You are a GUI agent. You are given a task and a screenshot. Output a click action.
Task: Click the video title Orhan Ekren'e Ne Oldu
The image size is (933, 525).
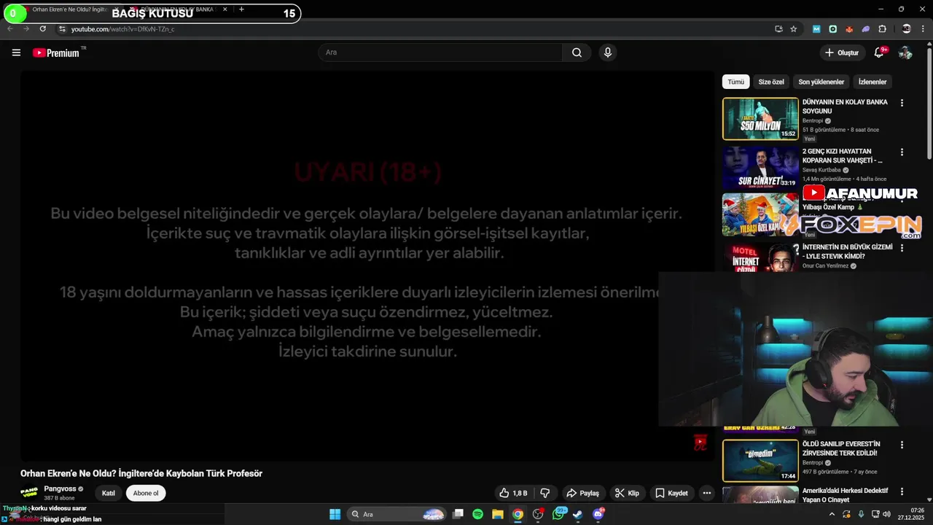click(141, 473)
